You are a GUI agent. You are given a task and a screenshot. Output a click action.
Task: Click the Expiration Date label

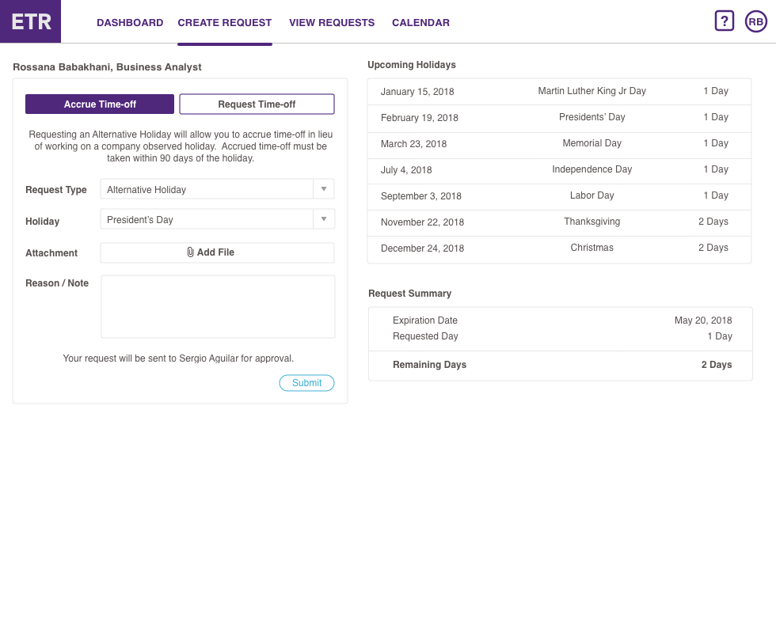(x=425, y=320)
